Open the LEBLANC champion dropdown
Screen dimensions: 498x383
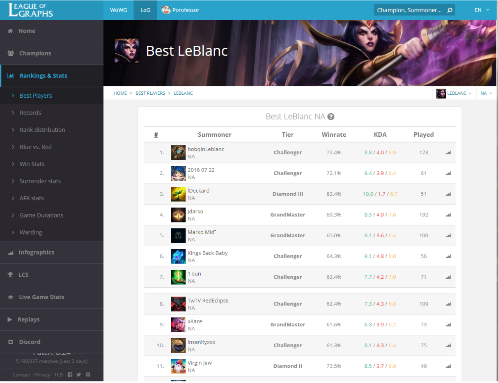point(454,93)
